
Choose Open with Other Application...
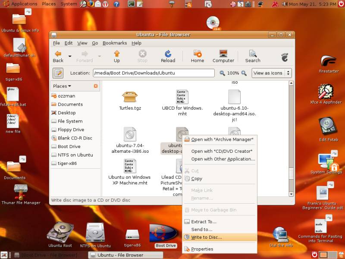[220, 159]
